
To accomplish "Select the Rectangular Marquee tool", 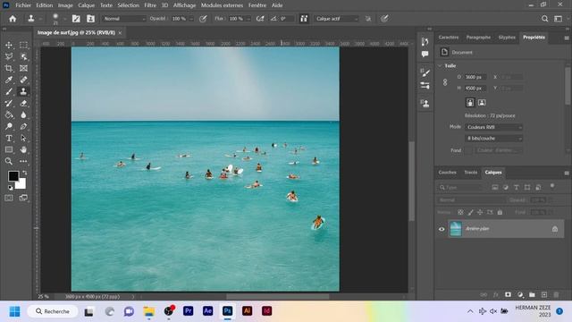I will point(23,45).
